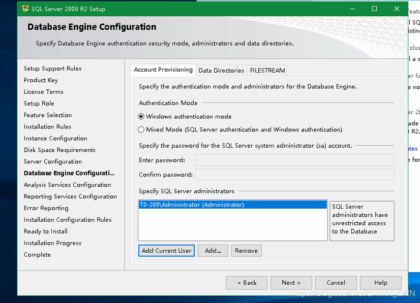
Task: Open the FILESTREAM tab
Action: coord(267,71)
